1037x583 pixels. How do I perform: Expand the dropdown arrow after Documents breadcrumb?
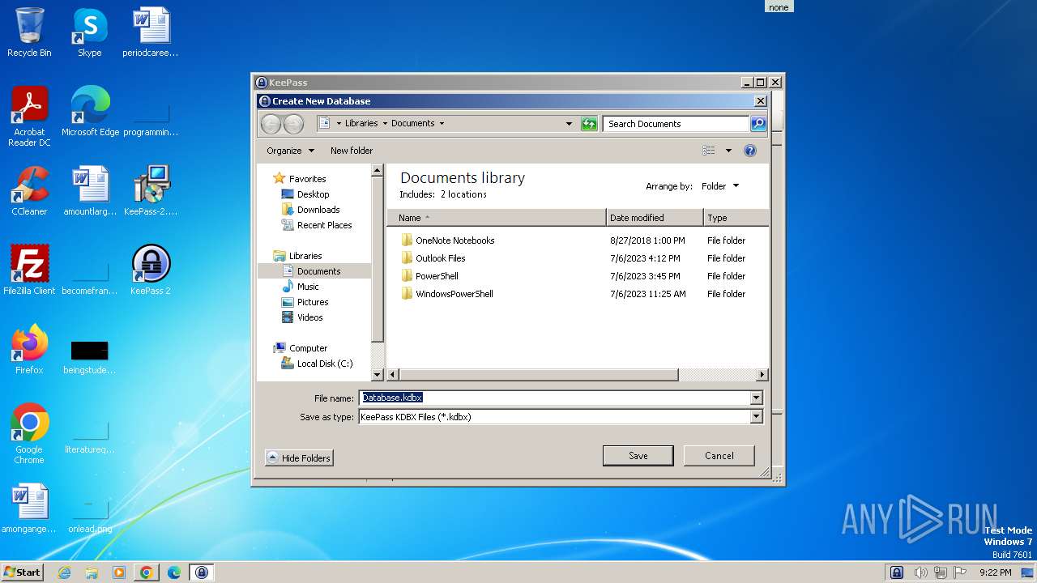point(442,124)
